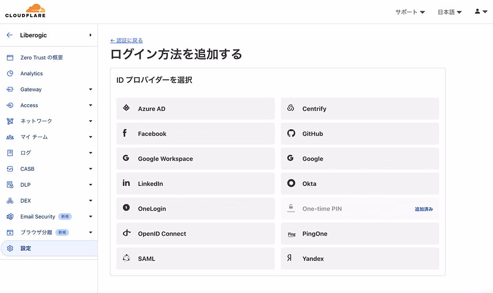Click the One-time PIN lock icon
This screenshot has height=293, width=493.
[291, 208]
